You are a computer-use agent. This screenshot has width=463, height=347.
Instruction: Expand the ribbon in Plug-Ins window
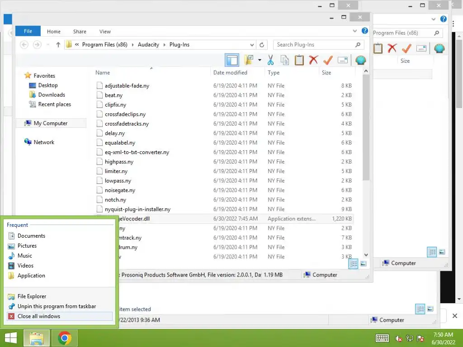pos(354,31)
